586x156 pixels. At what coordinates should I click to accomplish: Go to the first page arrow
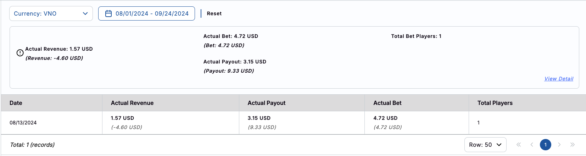tap(519, 145)
